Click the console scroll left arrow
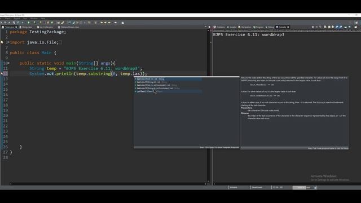Screen dimensions: 361x203 point(214,184)
